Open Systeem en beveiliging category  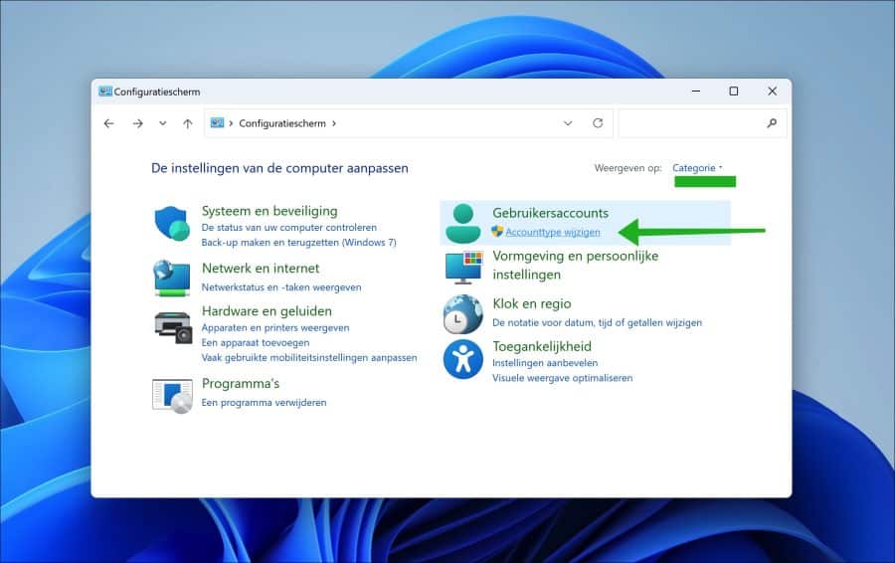[x=269, y=211]
